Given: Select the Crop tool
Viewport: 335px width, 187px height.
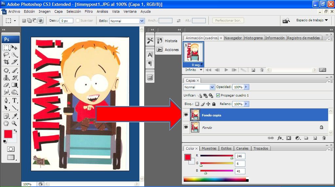Looking at the screenshot, I should (7, 62).
